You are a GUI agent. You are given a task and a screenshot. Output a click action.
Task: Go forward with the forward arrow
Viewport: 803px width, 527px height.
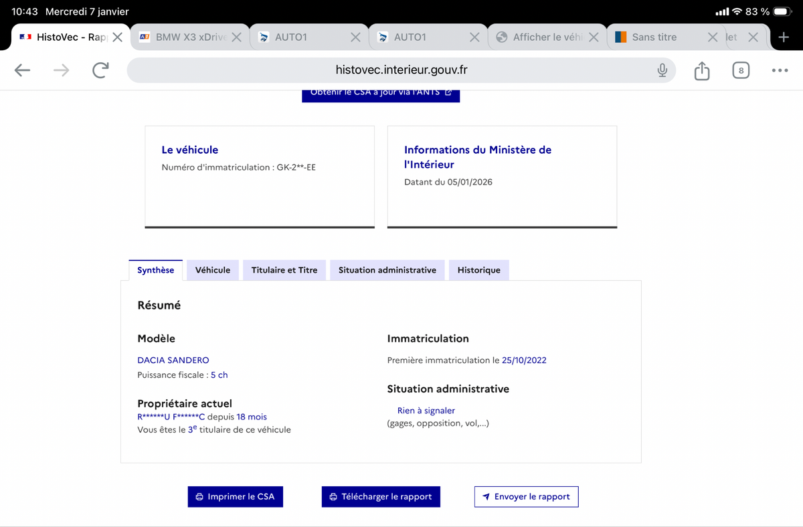point(61,70)
